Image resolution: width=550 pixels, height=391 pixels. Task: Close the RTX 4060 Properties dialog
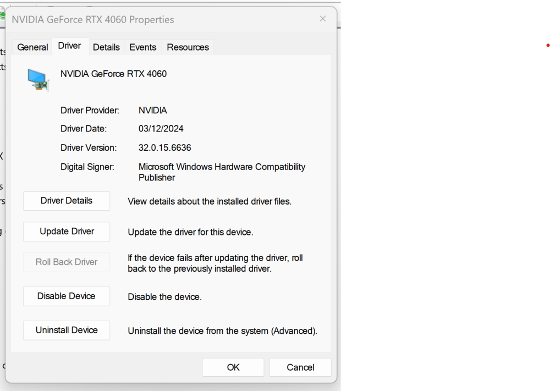[322, 19]
